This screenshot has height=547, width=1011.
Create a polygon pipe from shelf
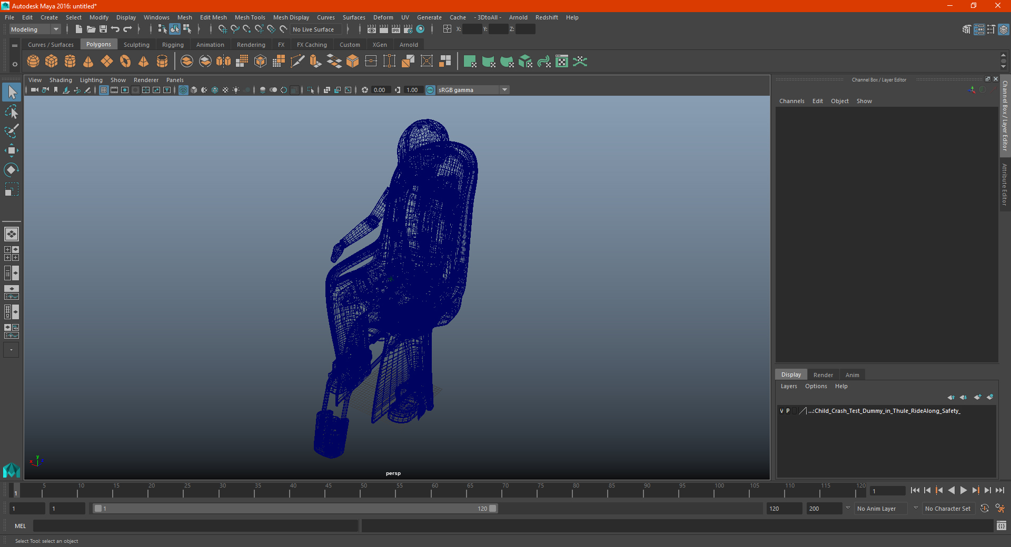[162, 62]
